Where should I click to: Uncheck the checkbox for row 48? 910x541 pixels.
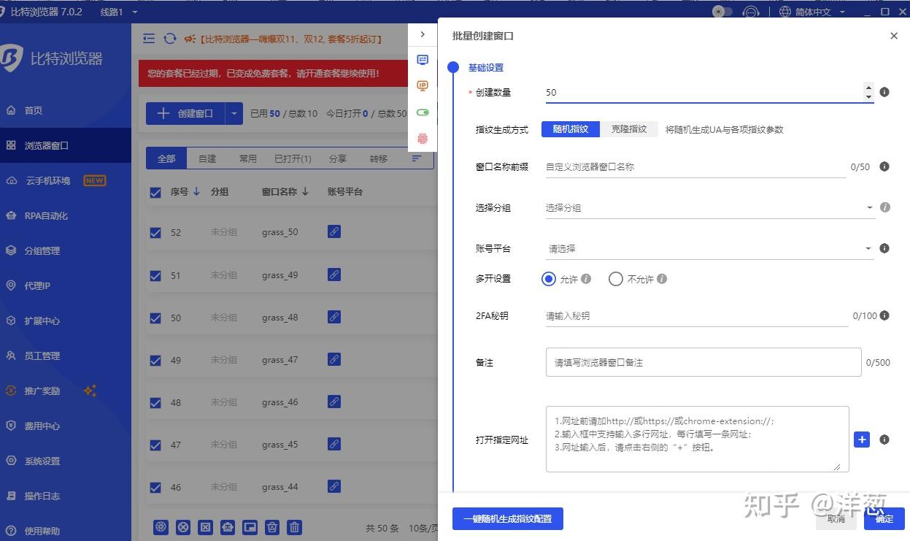coord(155,403)
